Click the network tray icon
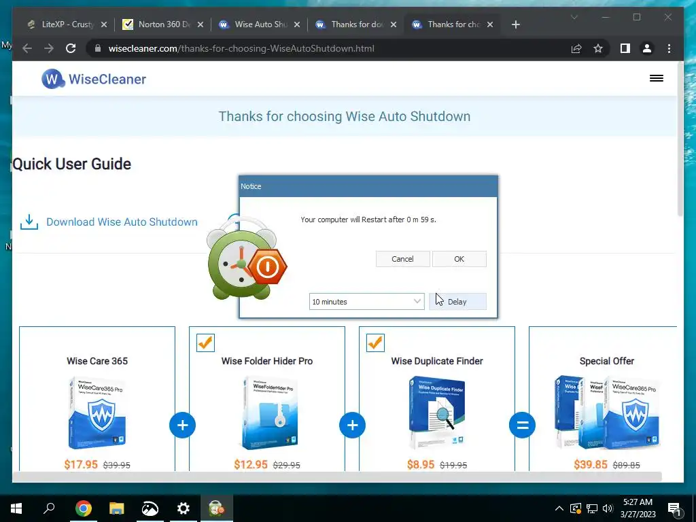This screenshot has width=696, height=522. point(592,508)
